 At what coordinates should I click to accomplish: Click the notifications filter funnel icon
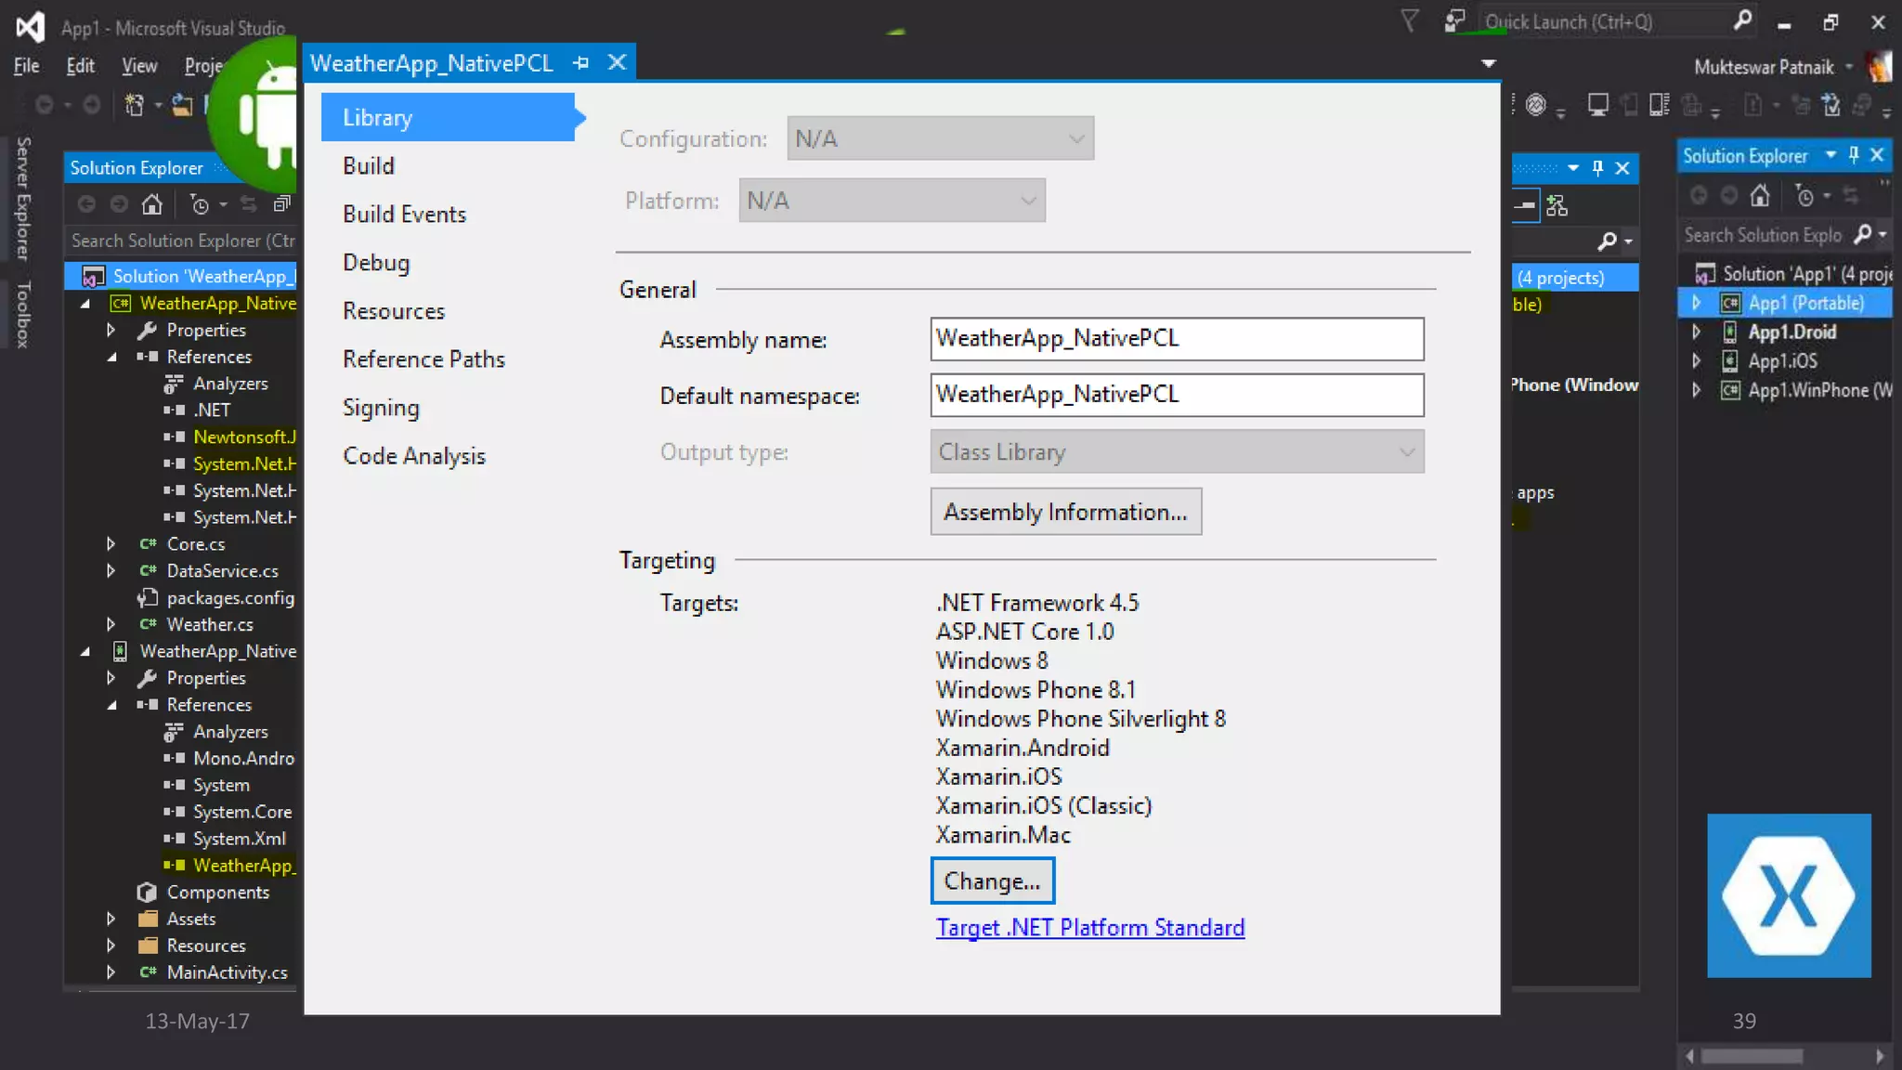click(x=1410, y=20)
